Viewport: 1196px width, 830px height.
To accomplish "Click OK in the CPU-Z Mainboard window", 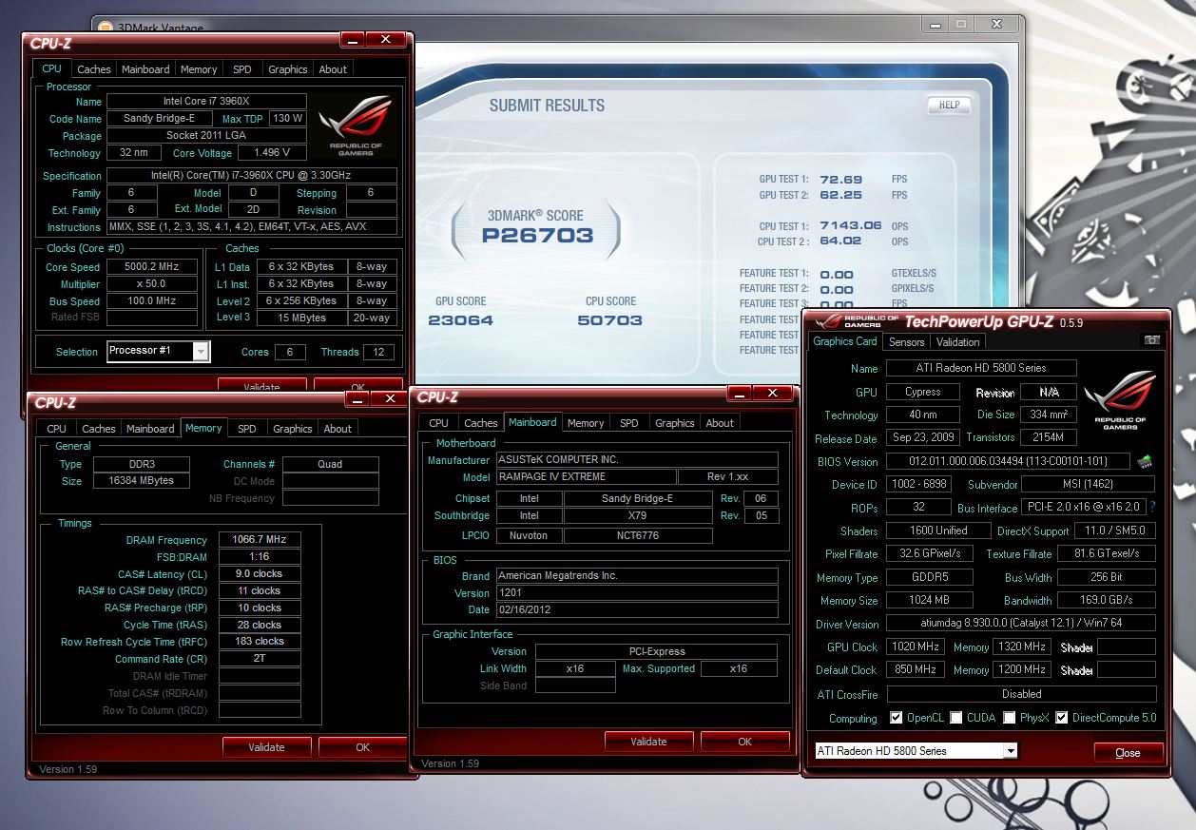I will pyautogui.click(x=745, y=742).
